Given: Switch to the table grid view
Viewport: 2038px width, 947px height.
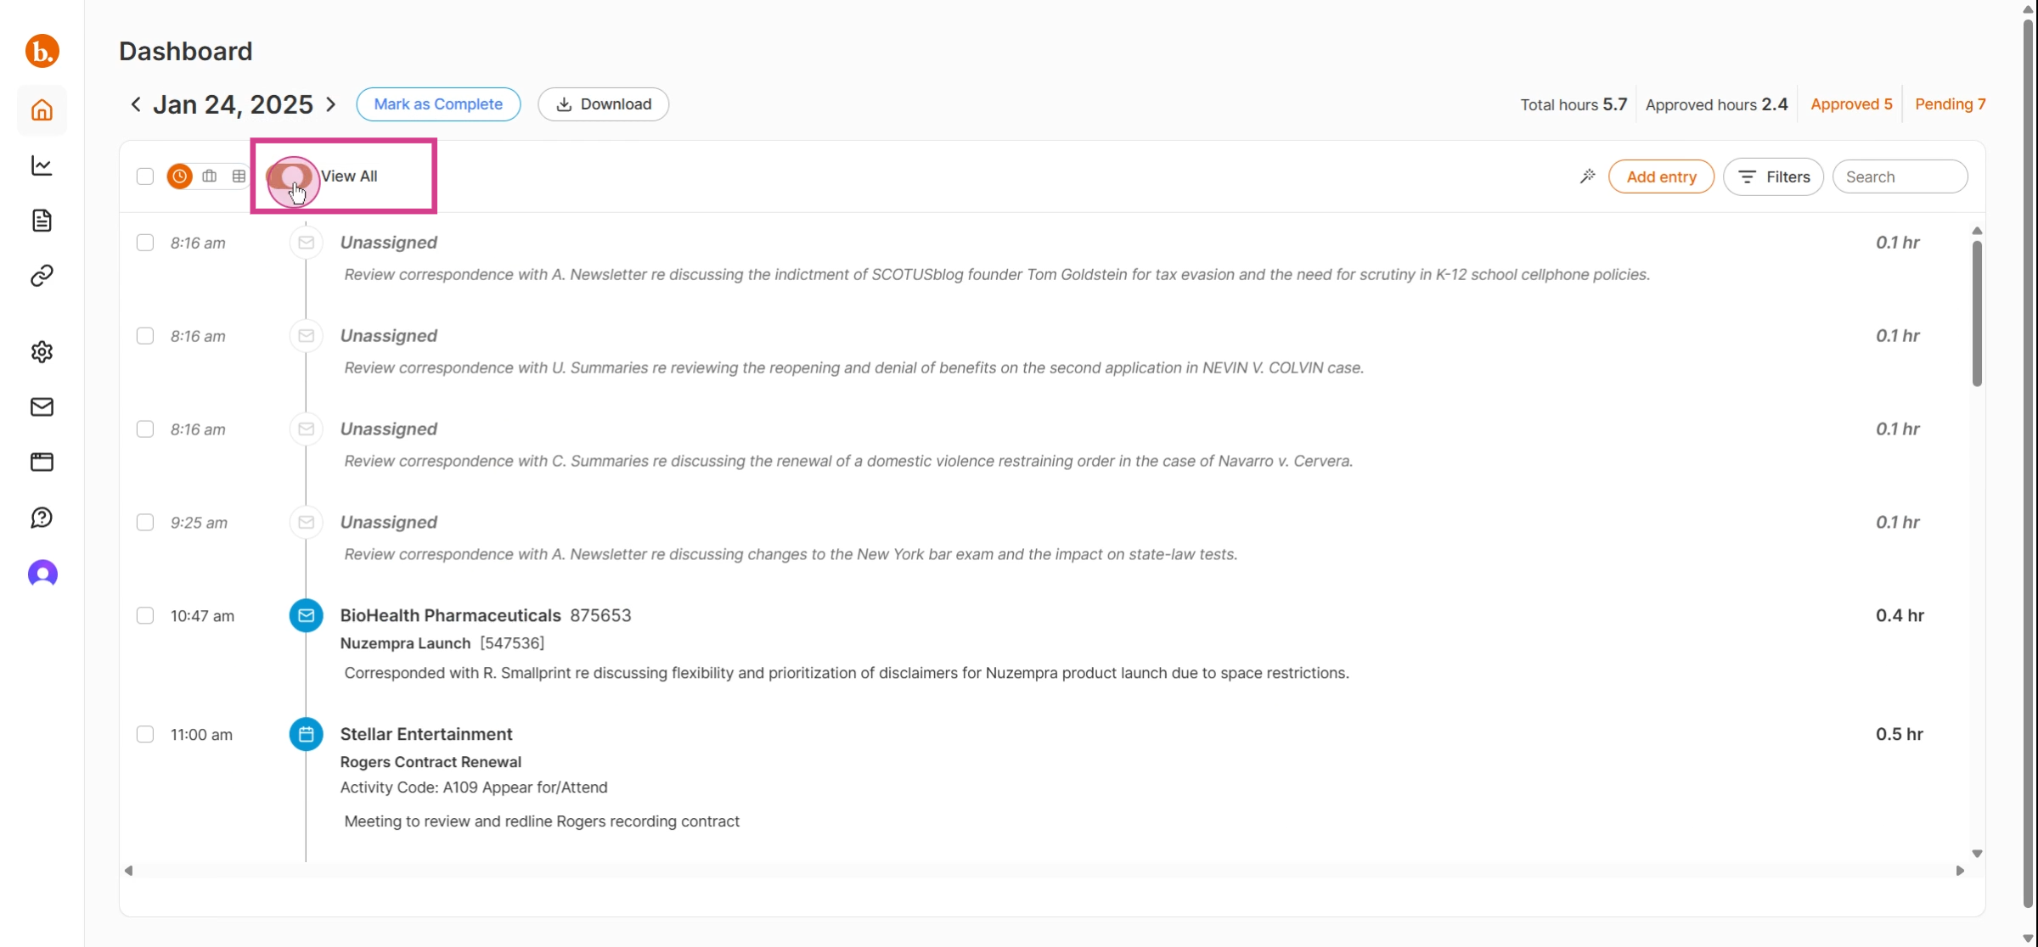Looking at the screenshot, I should click(239, 177).
